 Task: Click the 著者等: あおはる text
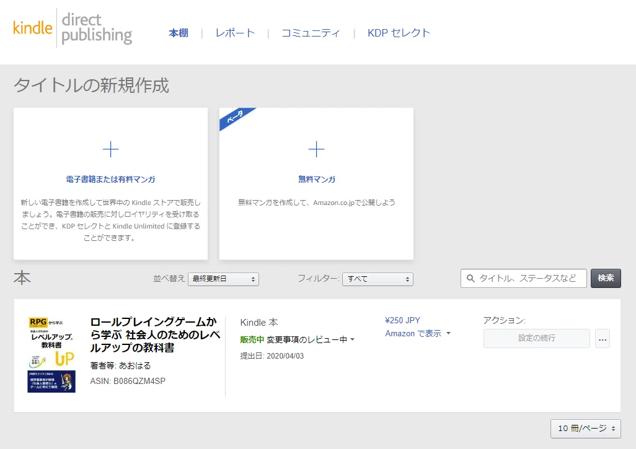[120, 365]
